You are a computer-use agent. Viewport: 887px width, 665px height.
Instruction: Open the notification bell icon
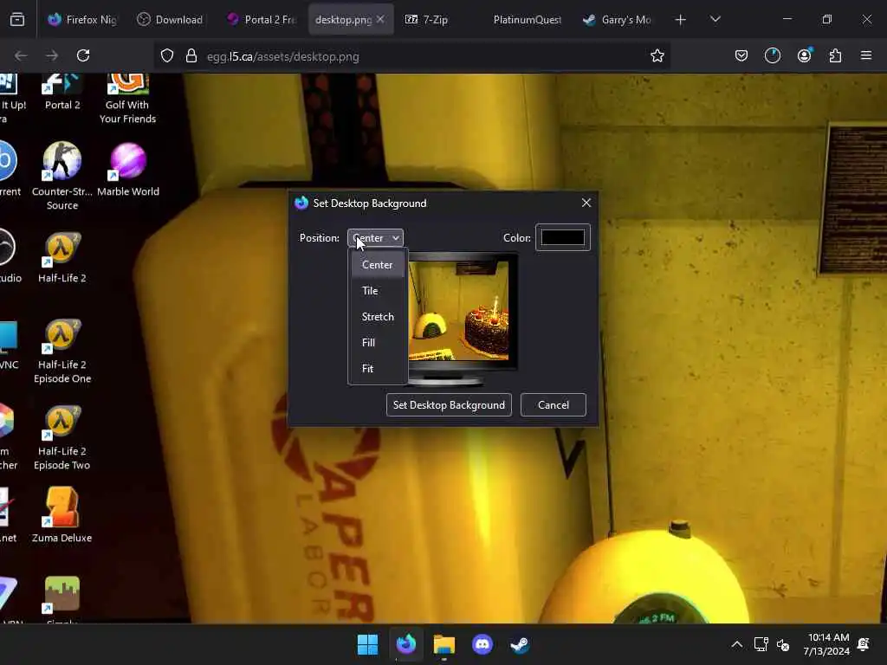pos(864,644)
